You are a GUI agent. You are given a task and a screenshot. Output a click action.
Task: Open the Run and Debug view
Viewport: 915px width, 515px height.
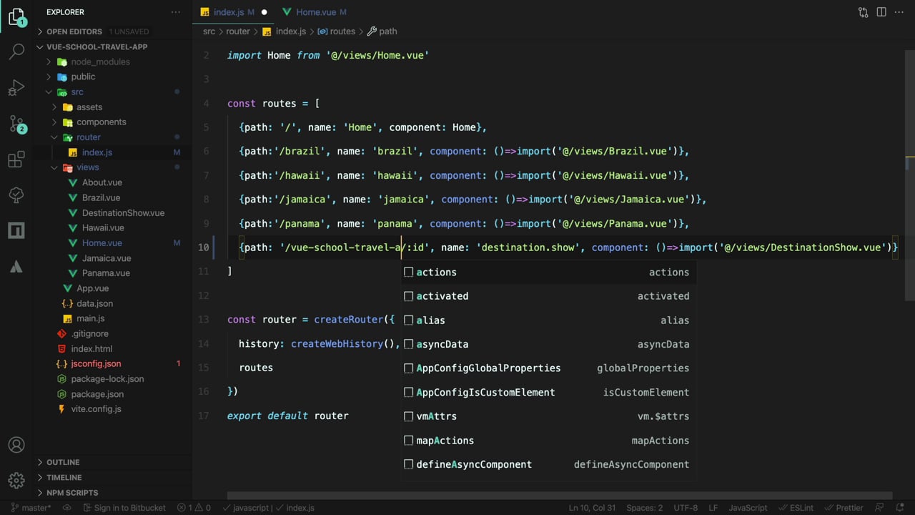point(16,88)
